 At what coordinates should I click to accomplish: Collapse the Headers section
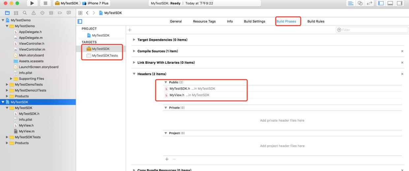pos(134,74)
